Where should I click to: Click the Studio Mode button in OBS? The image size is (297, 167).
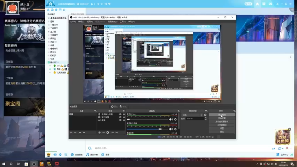click(222, 125)
